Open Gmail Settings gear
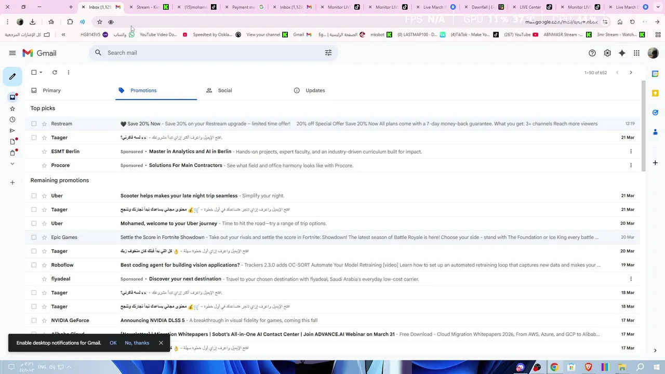The height and width of the screenshot is (374, 665). tap(607, 53)
